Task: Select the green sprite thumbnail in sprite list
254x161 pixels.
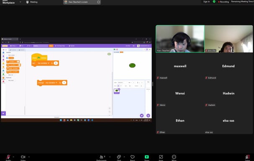Action: pyautogui.click(x=117, y=91)
